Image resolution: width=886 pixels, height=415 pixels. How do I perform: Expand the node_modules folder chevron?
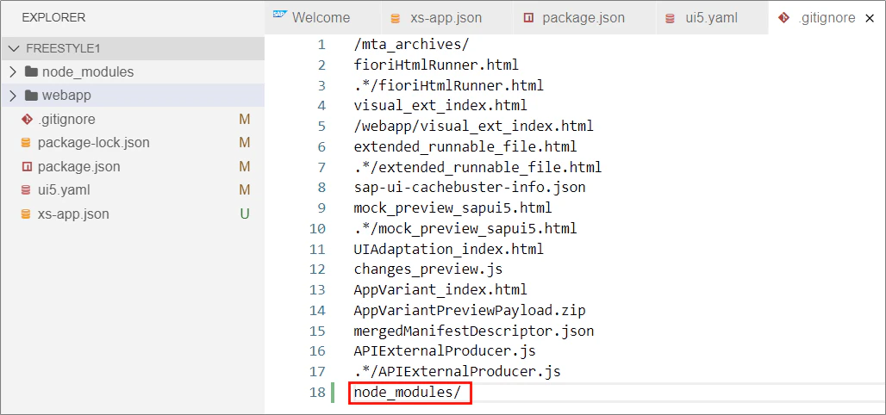click(x=13, y=71)
